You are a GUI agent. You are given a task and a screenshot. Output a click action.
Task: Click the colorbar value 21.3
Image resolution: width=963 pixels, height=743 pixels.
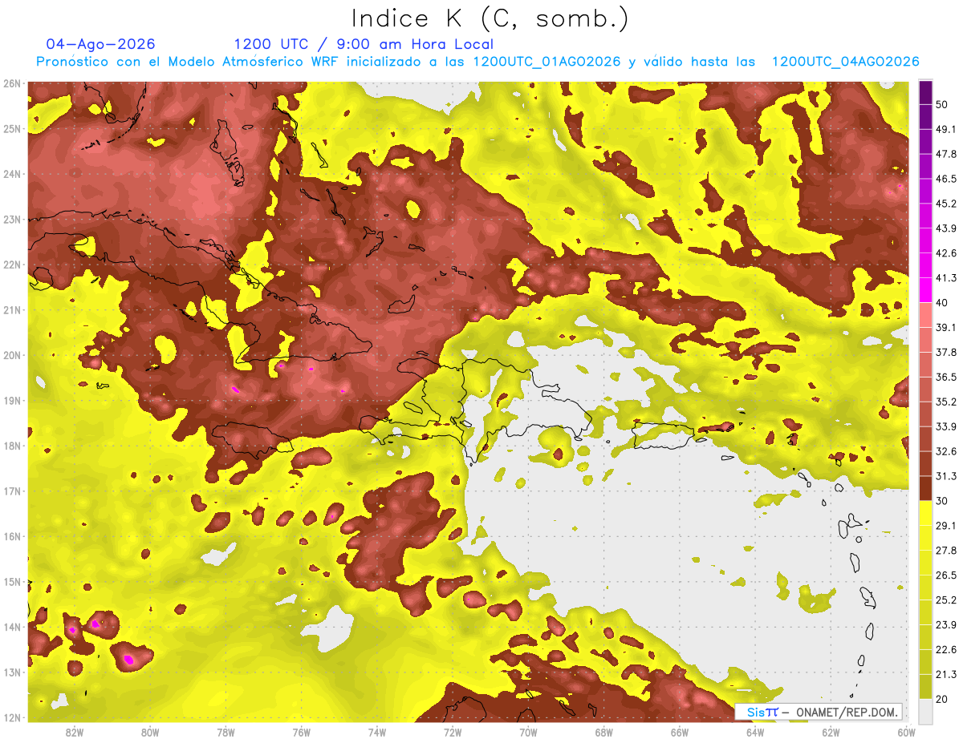click(x=946, y=674)
